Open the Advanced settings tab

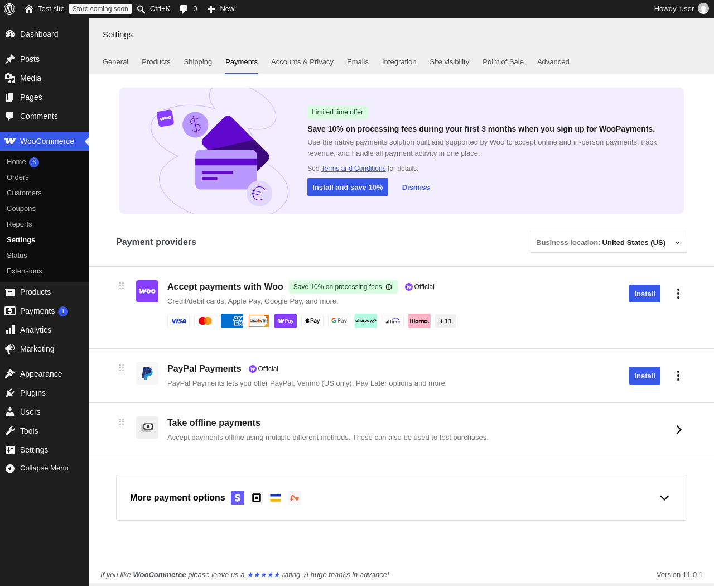pyautogui.click(x=553, y=62)
